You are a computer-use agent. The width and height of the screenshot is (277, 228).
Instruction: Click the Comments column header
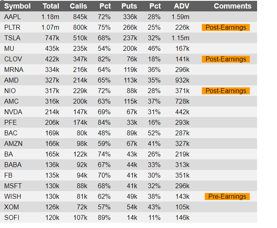pos(232,6)
